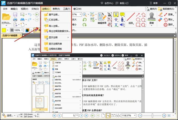
Task: Open the 表单(R) menu
Action: click(56, 9)
